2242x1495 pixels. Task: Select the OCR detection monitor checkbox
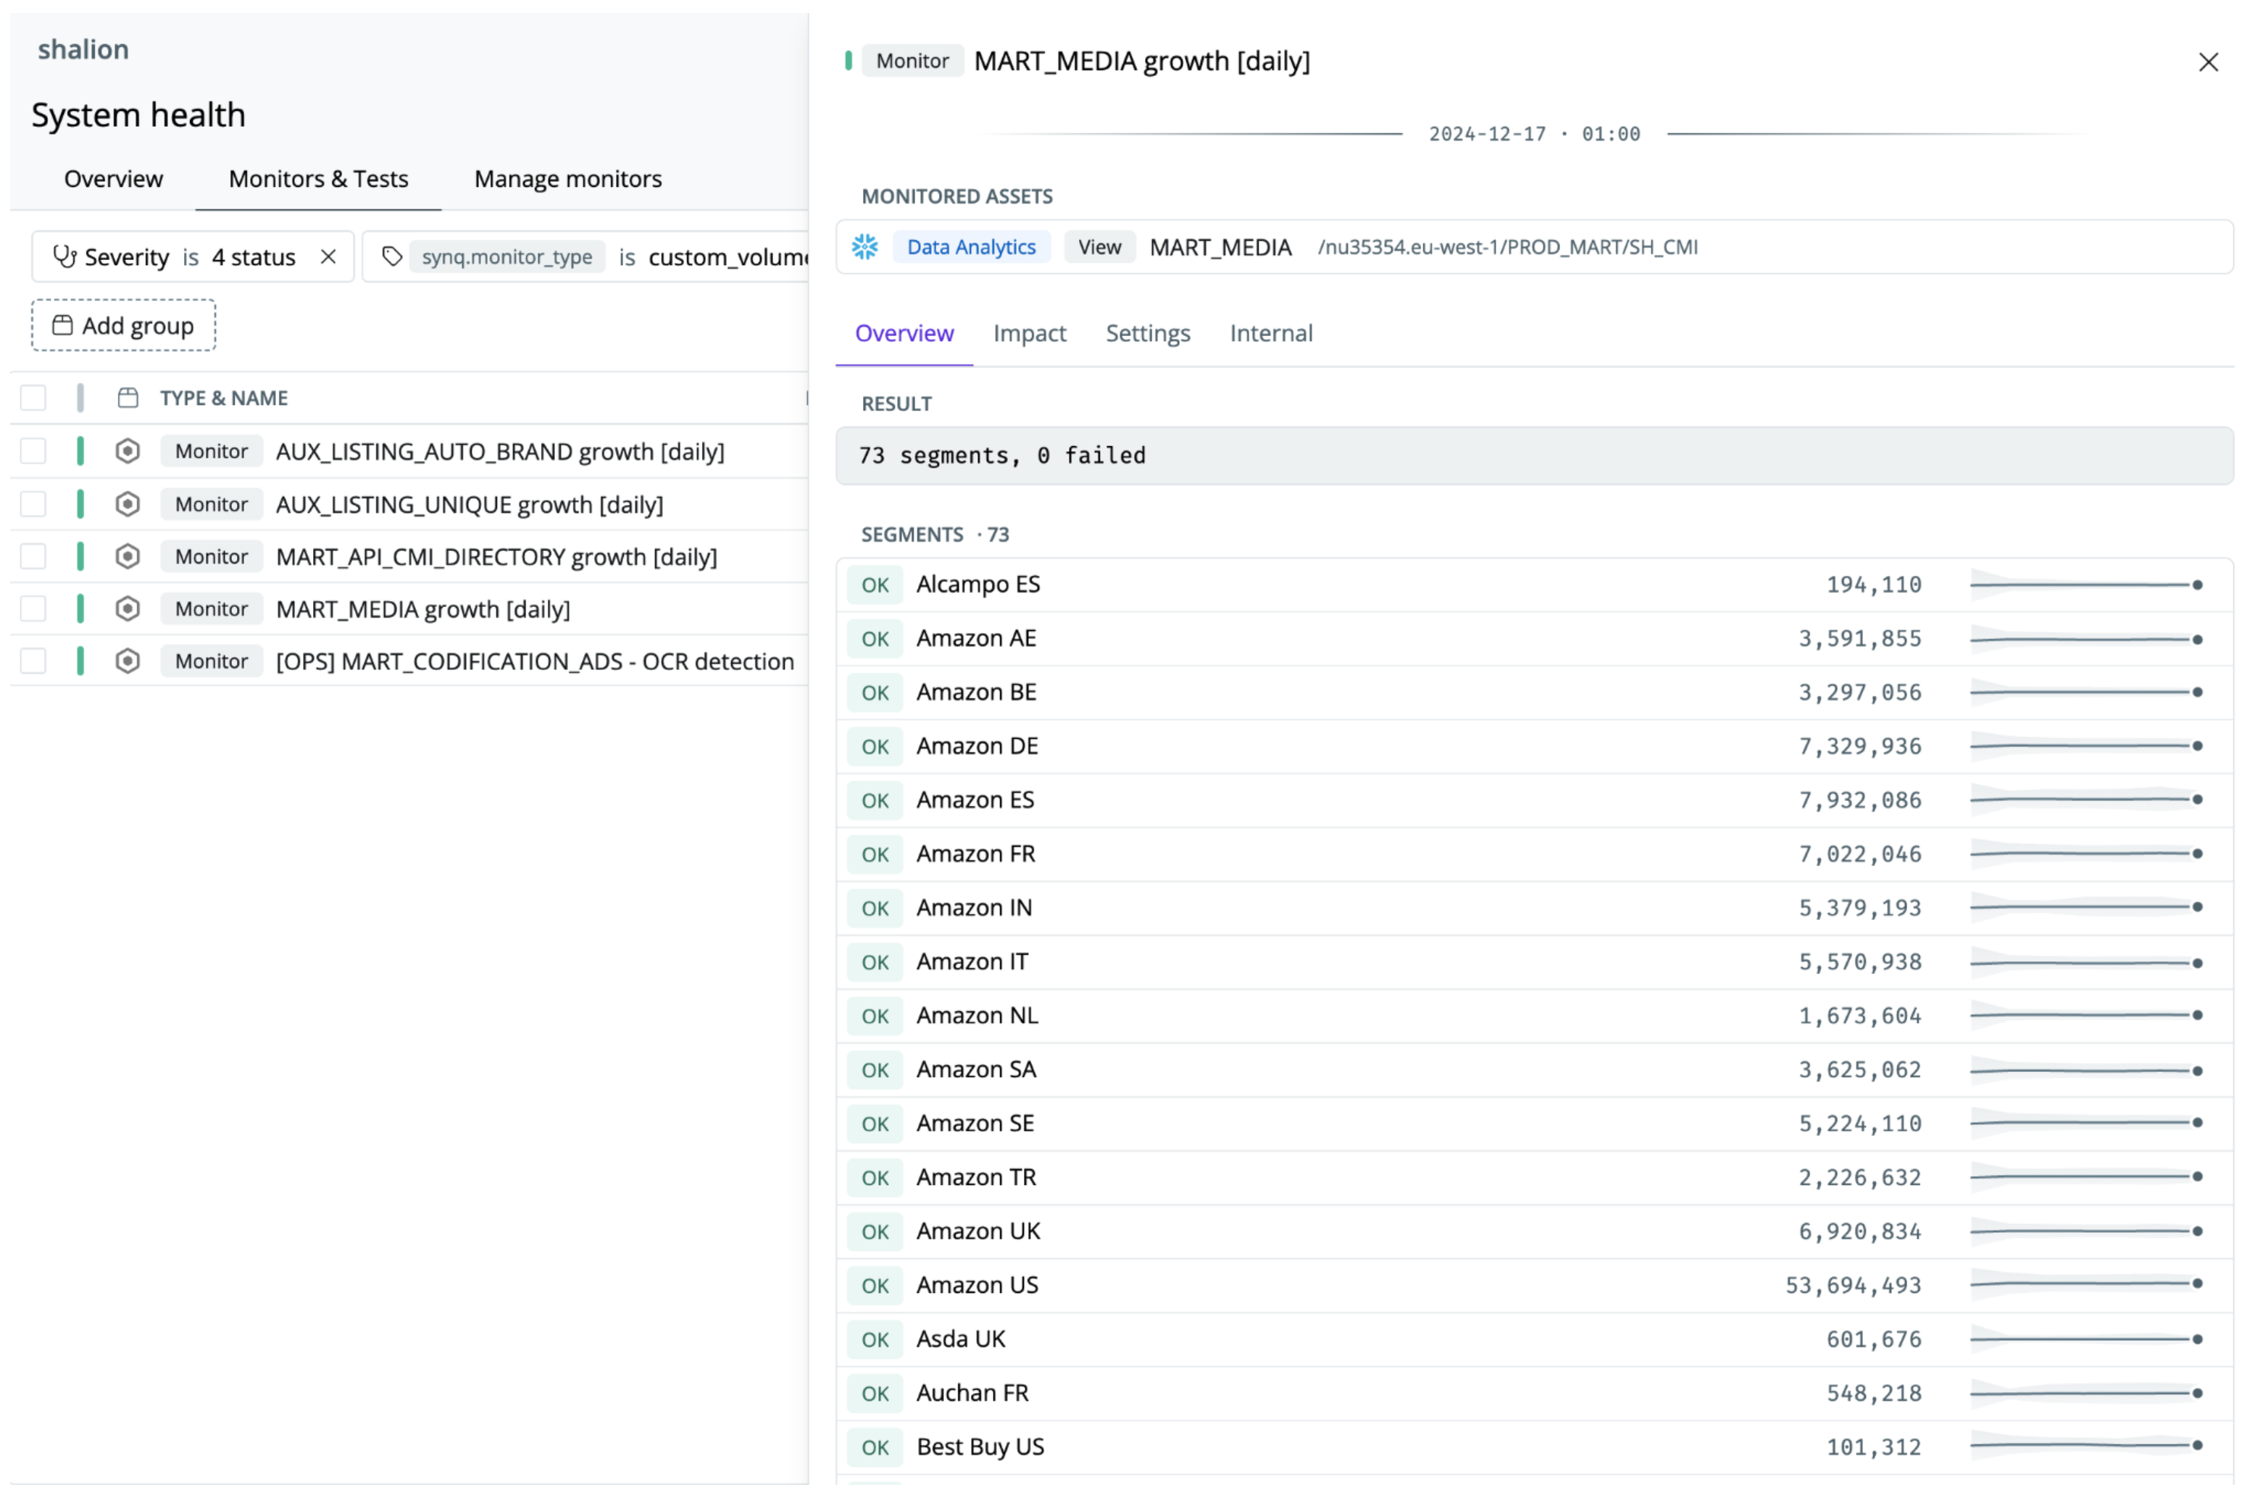tap(33, 661)
